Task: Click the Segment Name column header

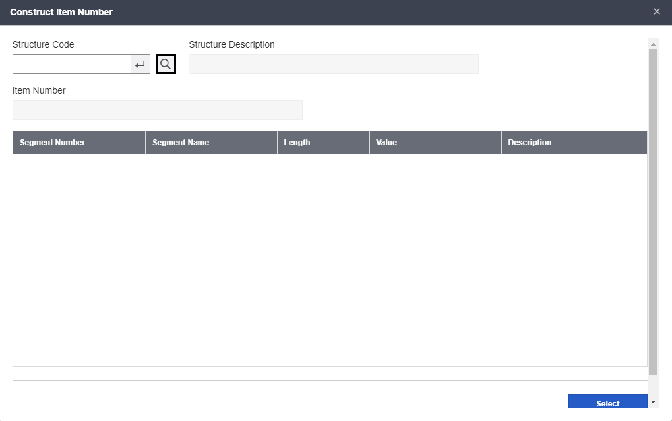Action: [180, 142]
